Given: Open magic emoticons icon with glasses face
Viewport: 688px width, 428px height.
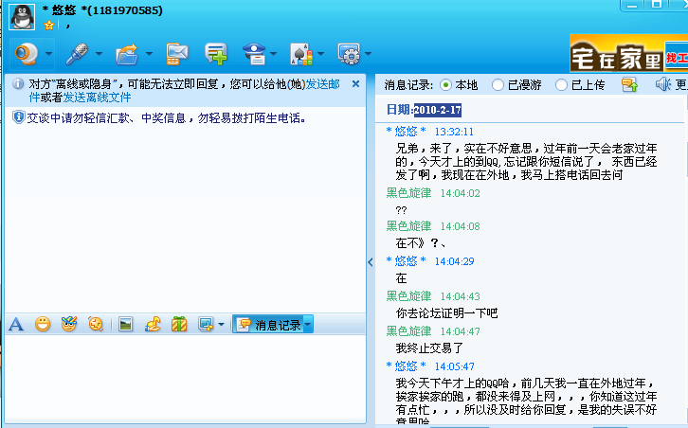Looking at the screenshot, I should coord(69,325).
